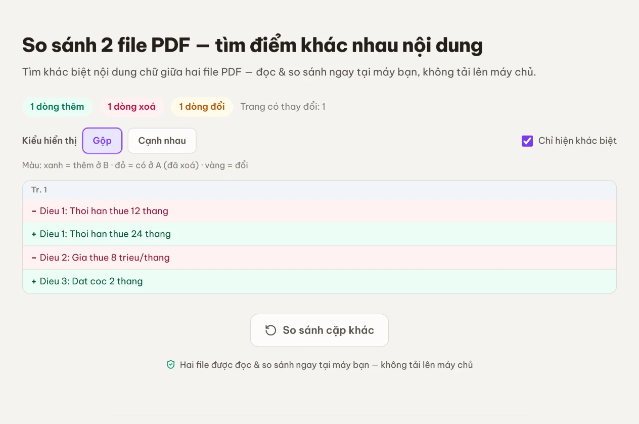
Task: Click the subtitle starting Tìm khác biệt nội dung
Action: [279, 72]
